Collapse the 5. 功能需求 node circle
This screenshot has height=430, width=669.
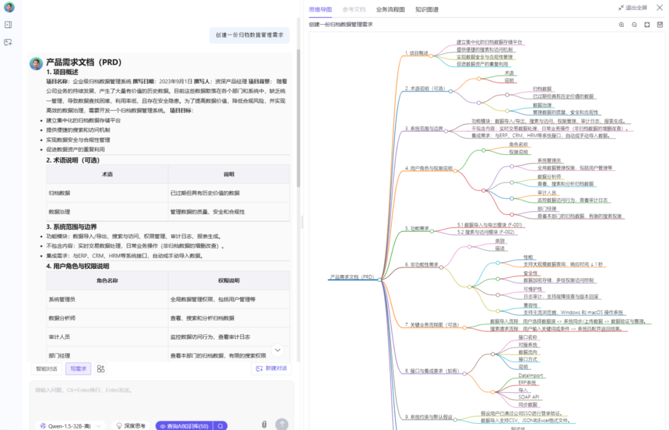coord(432,231)
